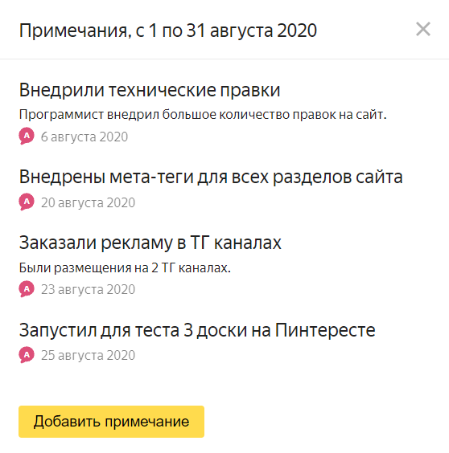Click the dialog title Примечания, с 1 по 31 августа

(x=168, y=31)
